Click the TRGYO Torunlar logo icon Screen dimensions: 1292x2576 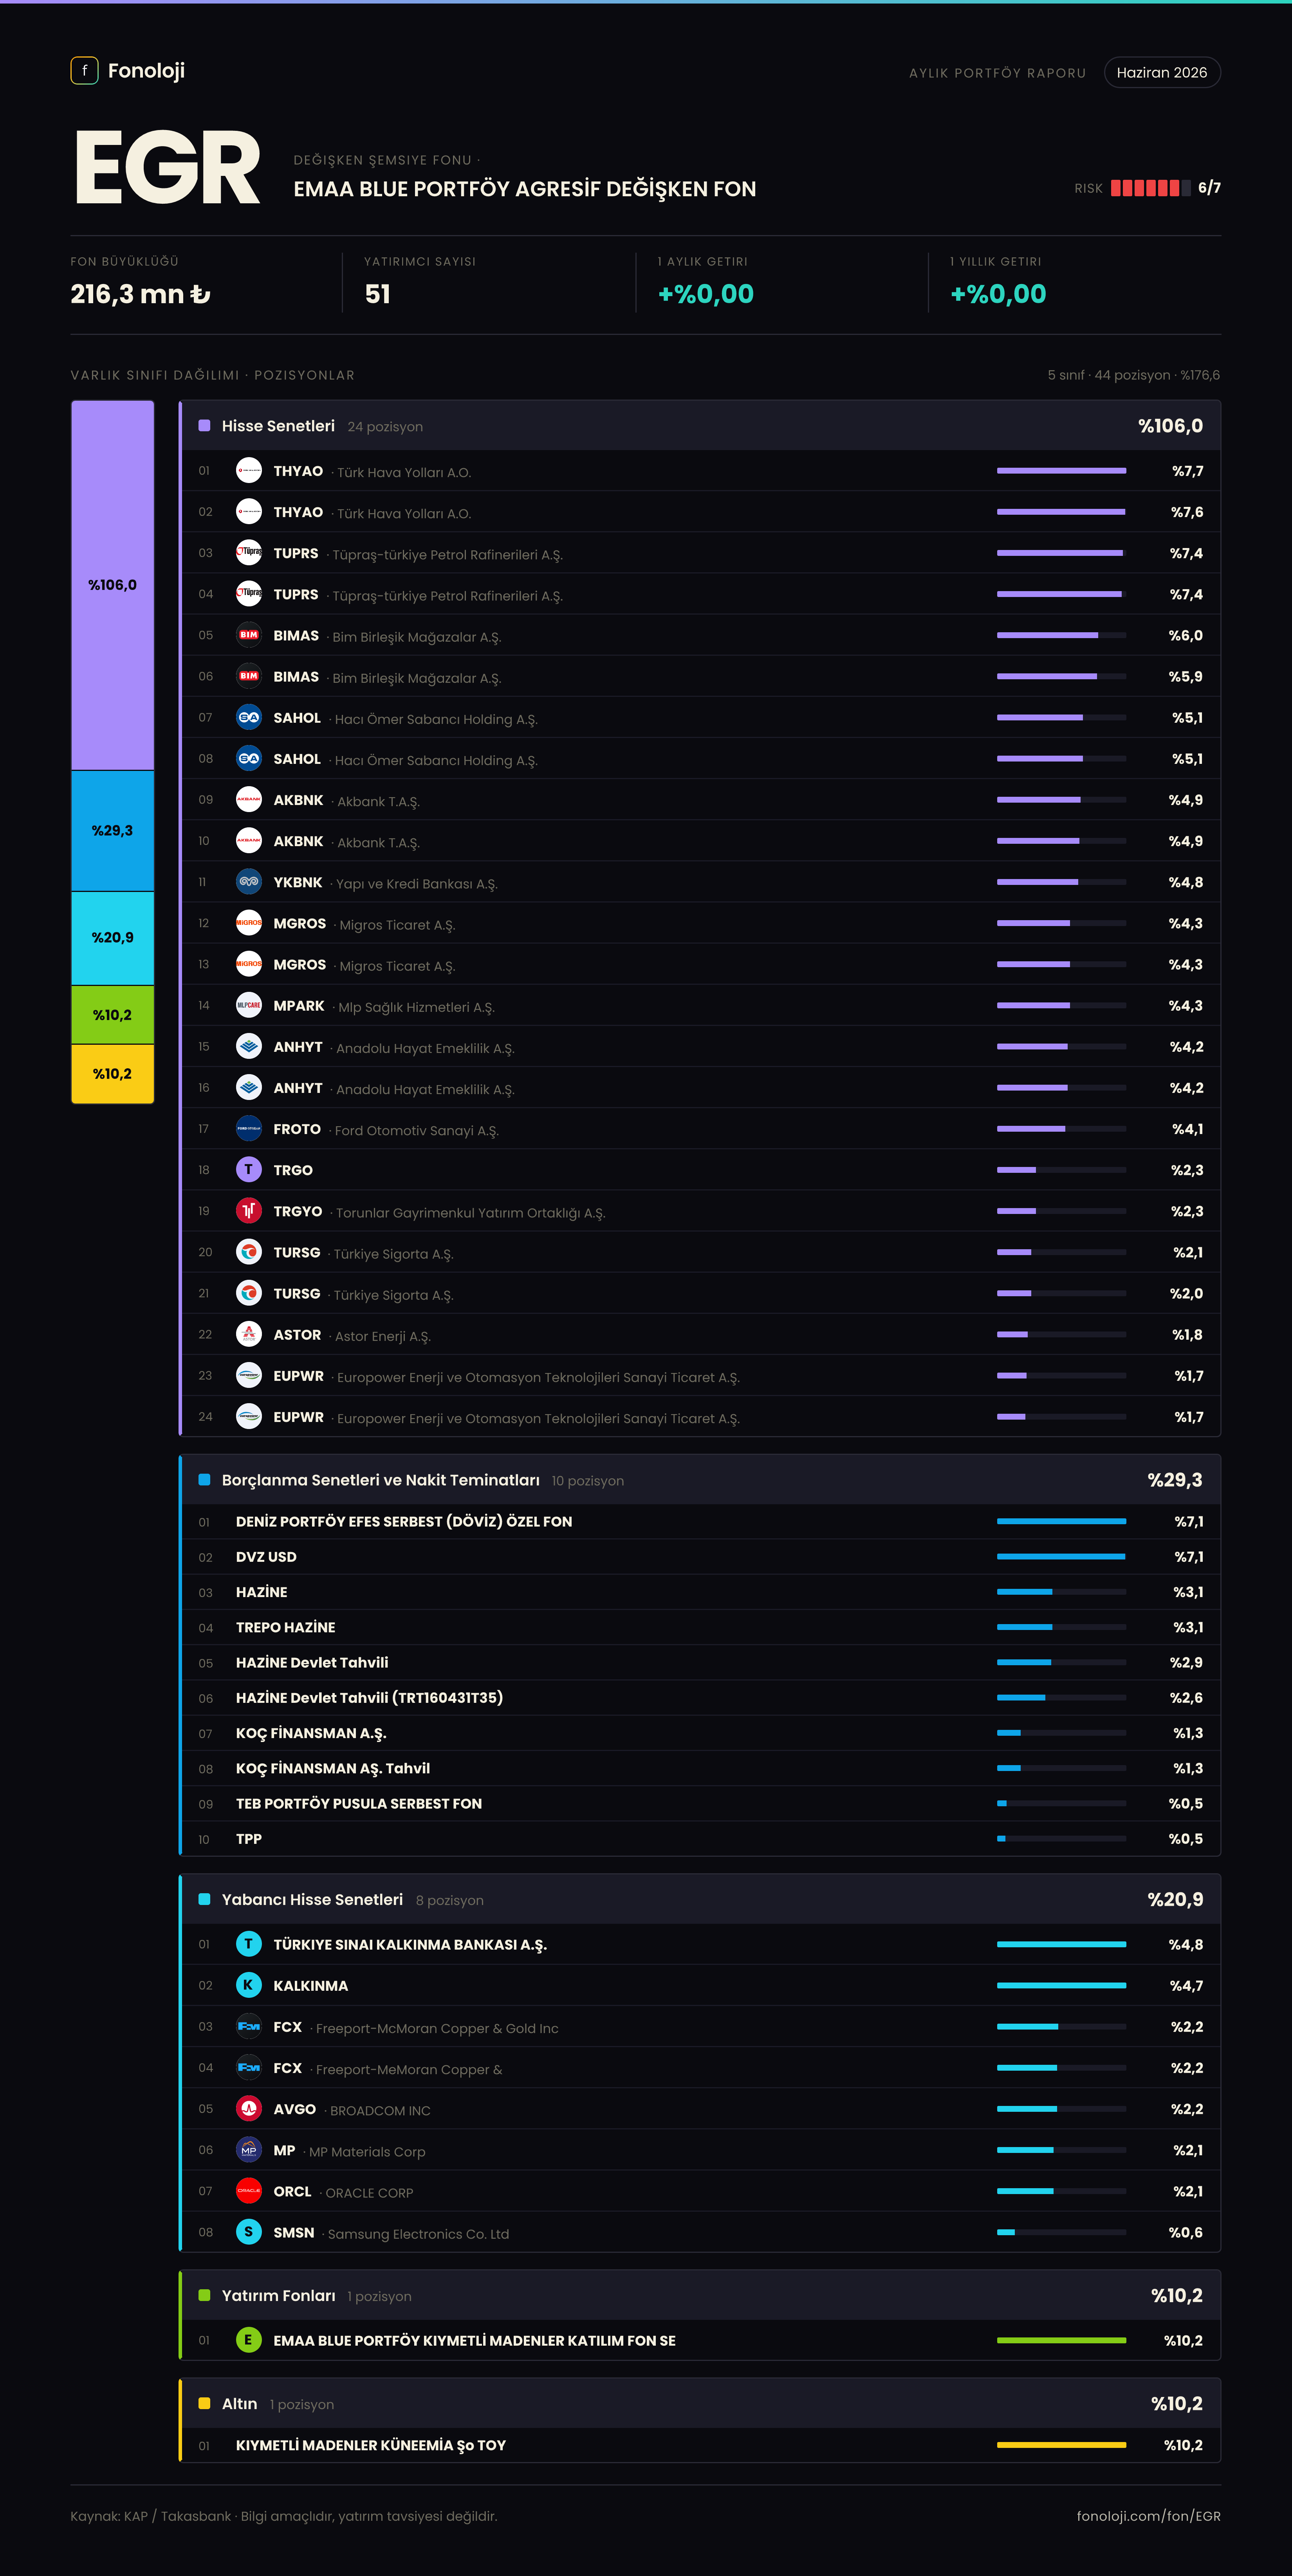click(249, 1210)
